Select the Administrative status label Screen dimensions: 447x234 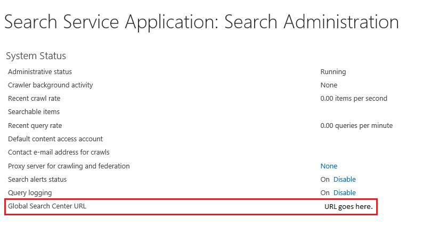coord(40,72)
